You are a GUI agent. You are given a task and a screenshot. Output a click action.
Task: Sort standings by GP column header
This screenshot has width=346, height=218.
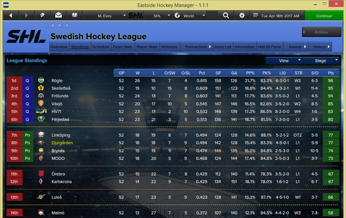[x=122, y=73]
